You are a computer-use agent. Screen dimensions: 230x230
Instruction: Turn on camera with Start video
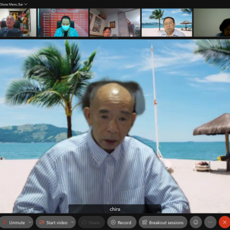[x=54, y=222]
